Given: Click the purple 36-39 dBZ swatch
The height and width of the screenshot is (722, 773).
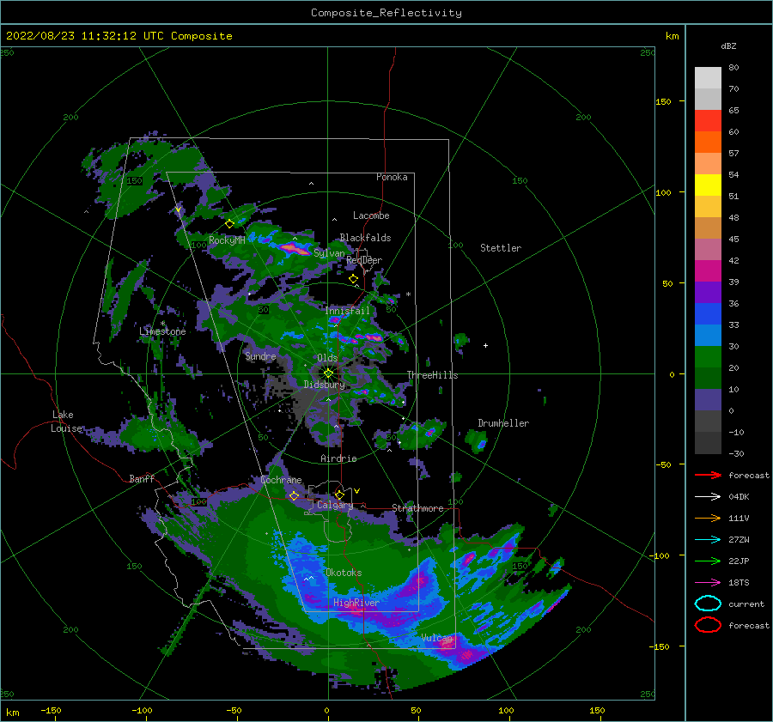Looking at the screenshot, I should [708, 292].
